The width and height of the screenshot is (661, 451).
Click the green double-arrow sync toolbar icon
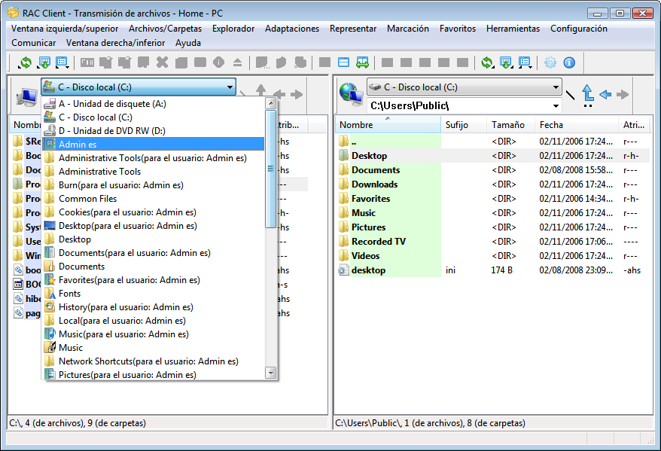(x=362, y=62)
